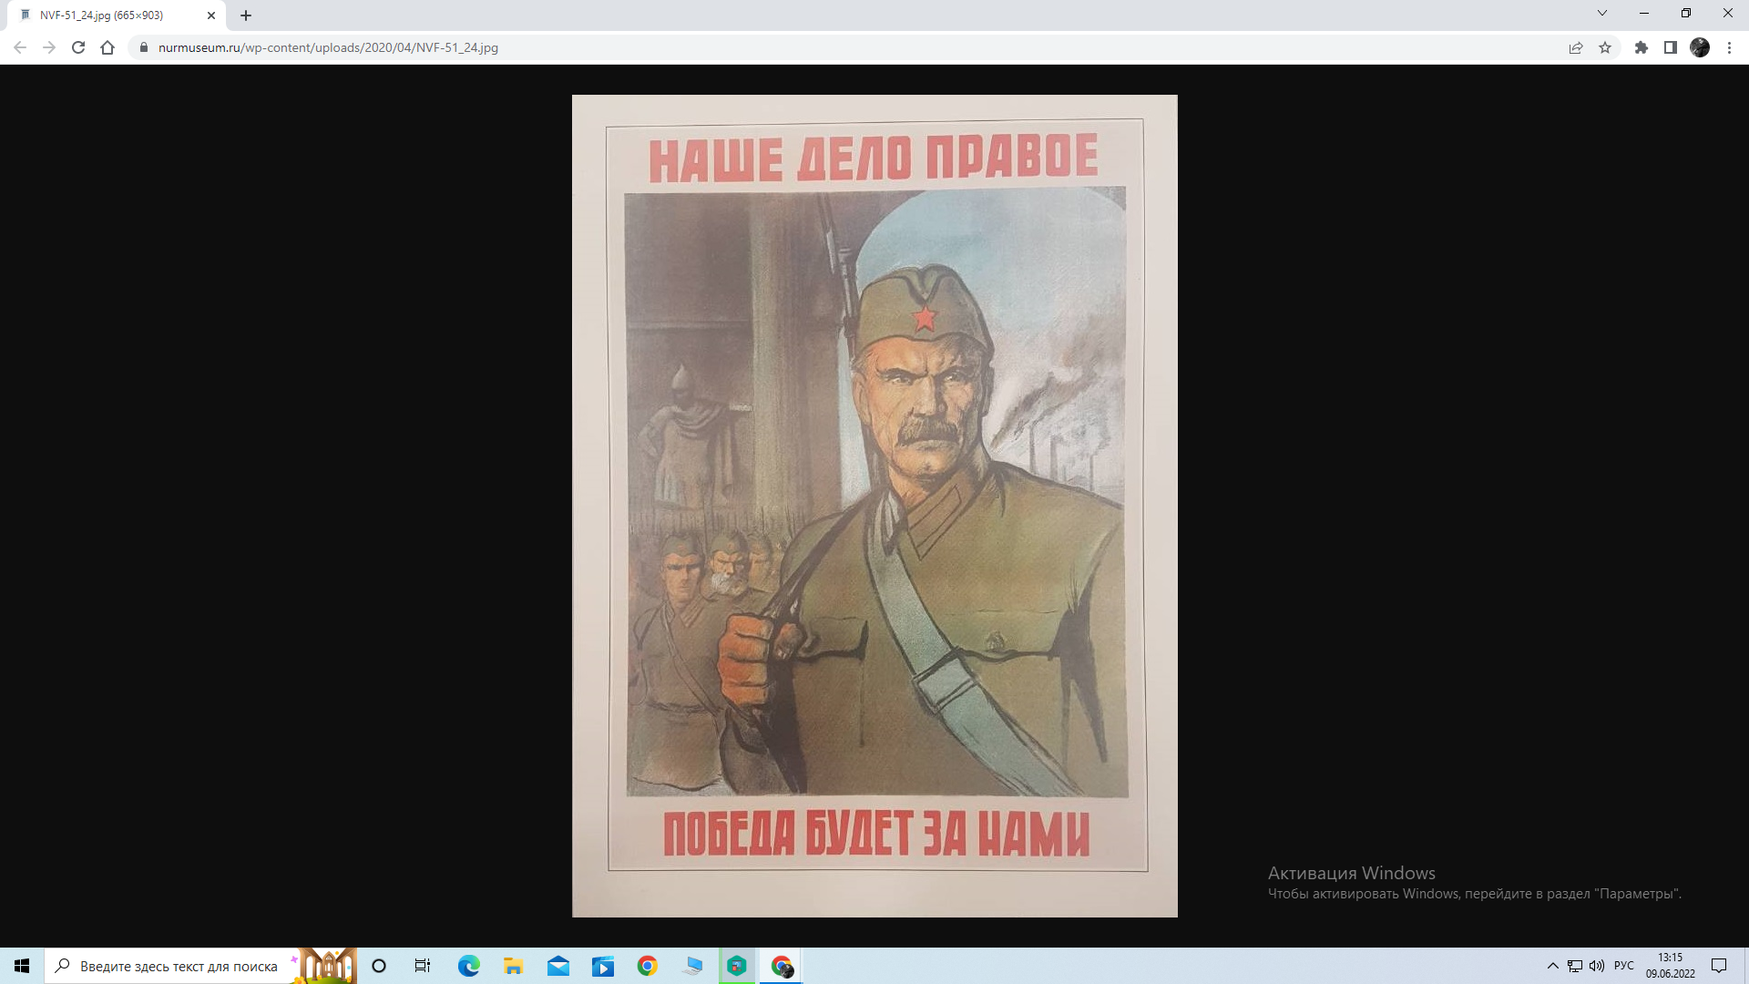Switch the РУС input language
This screenshot has width=1749, height=984.
click(1624, 966)
